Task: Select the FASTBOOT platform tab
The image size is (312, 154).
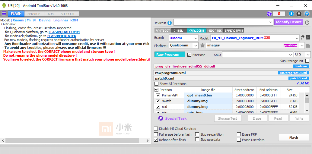Action: [163, 31]
